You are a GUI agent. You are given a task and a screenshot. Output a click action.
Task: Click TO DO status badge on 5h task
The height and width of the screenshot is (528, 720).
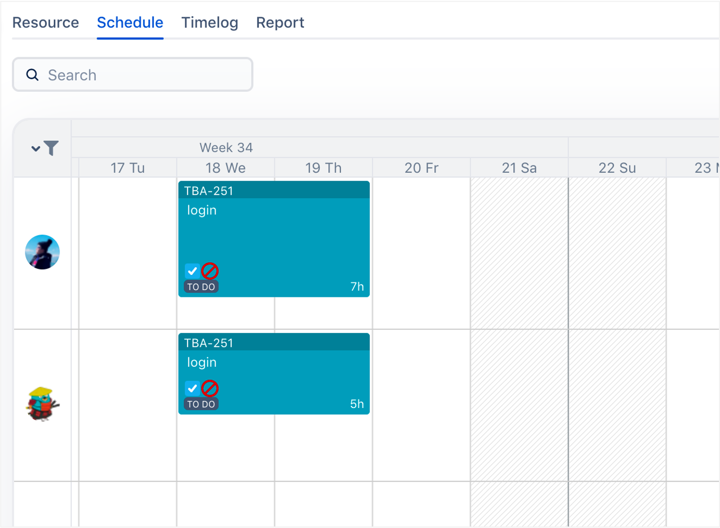coord(201,404)
